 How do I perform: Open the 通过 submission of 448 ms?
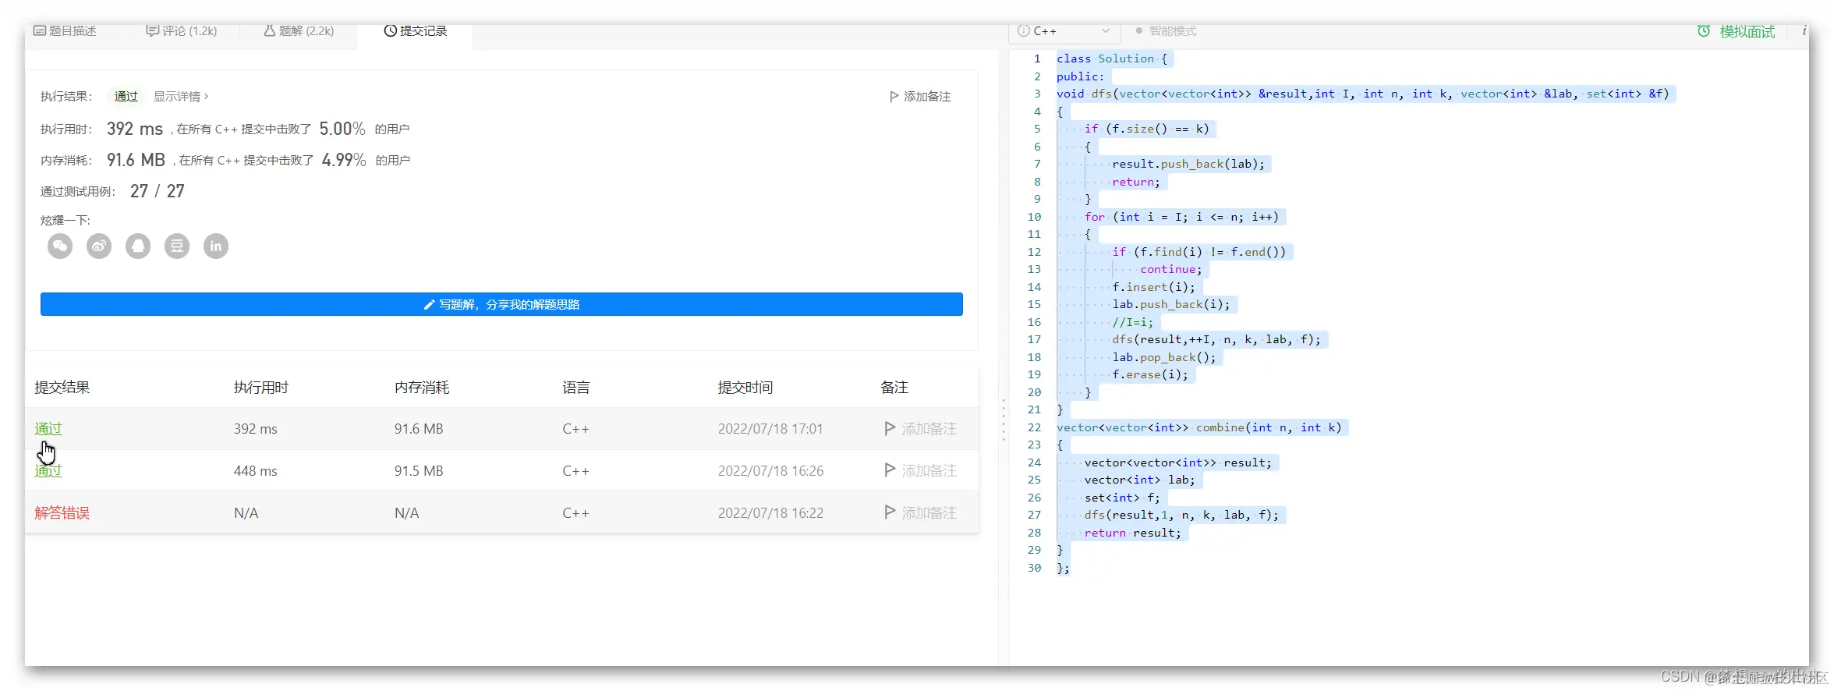tap(48, 470)
